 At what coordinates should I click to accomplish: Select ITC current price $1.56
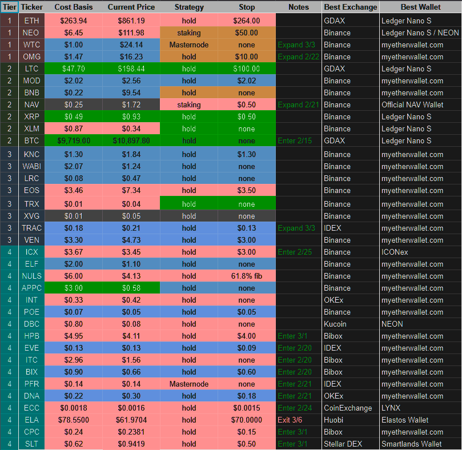[131, 360]
